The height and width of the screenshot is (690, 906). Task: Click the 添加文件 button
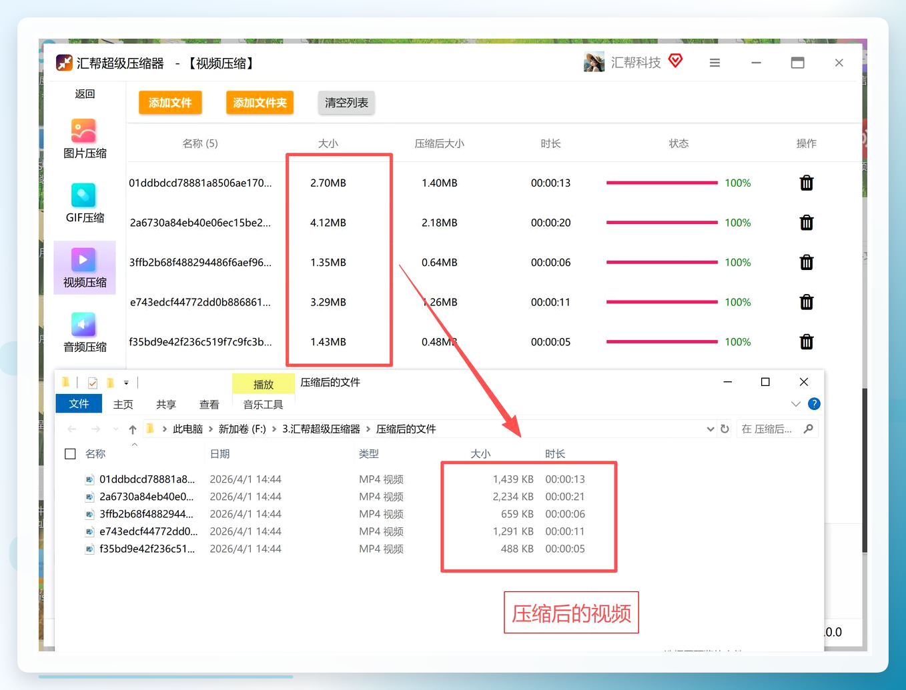170,103
